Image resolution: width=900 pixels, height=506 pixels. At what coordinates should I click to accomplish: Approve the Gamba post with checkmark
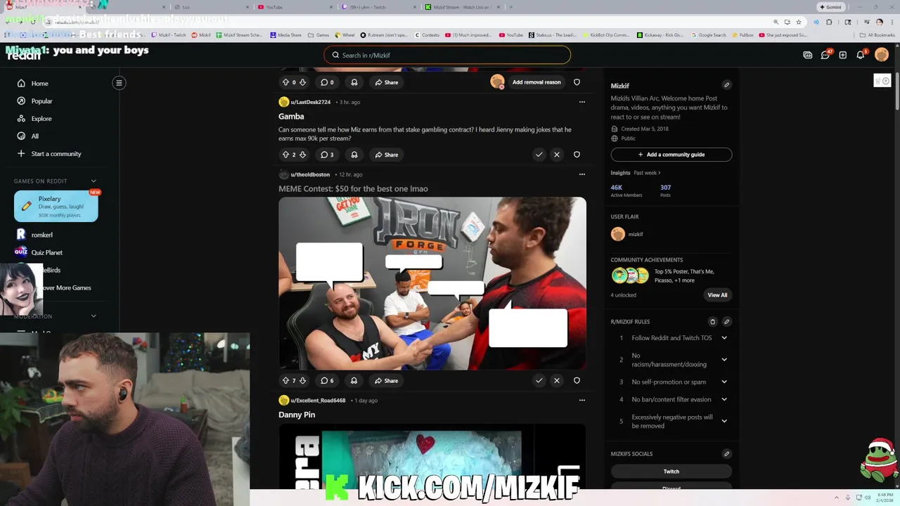click(x=539, y=155)
